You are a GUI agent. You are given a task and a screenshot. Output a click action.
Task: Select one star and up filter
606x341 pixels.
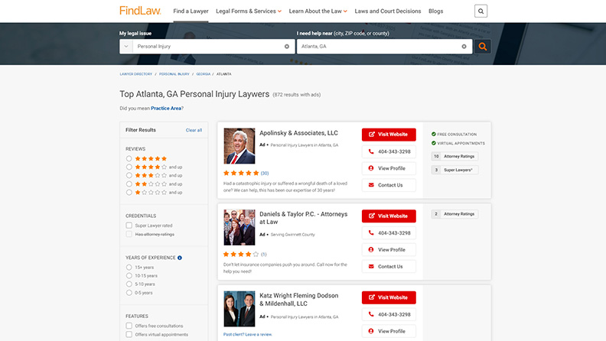click(129, 193)
